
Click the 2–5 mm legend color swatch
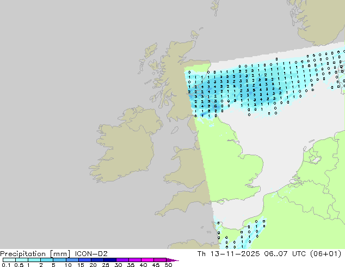pos(47,260)
